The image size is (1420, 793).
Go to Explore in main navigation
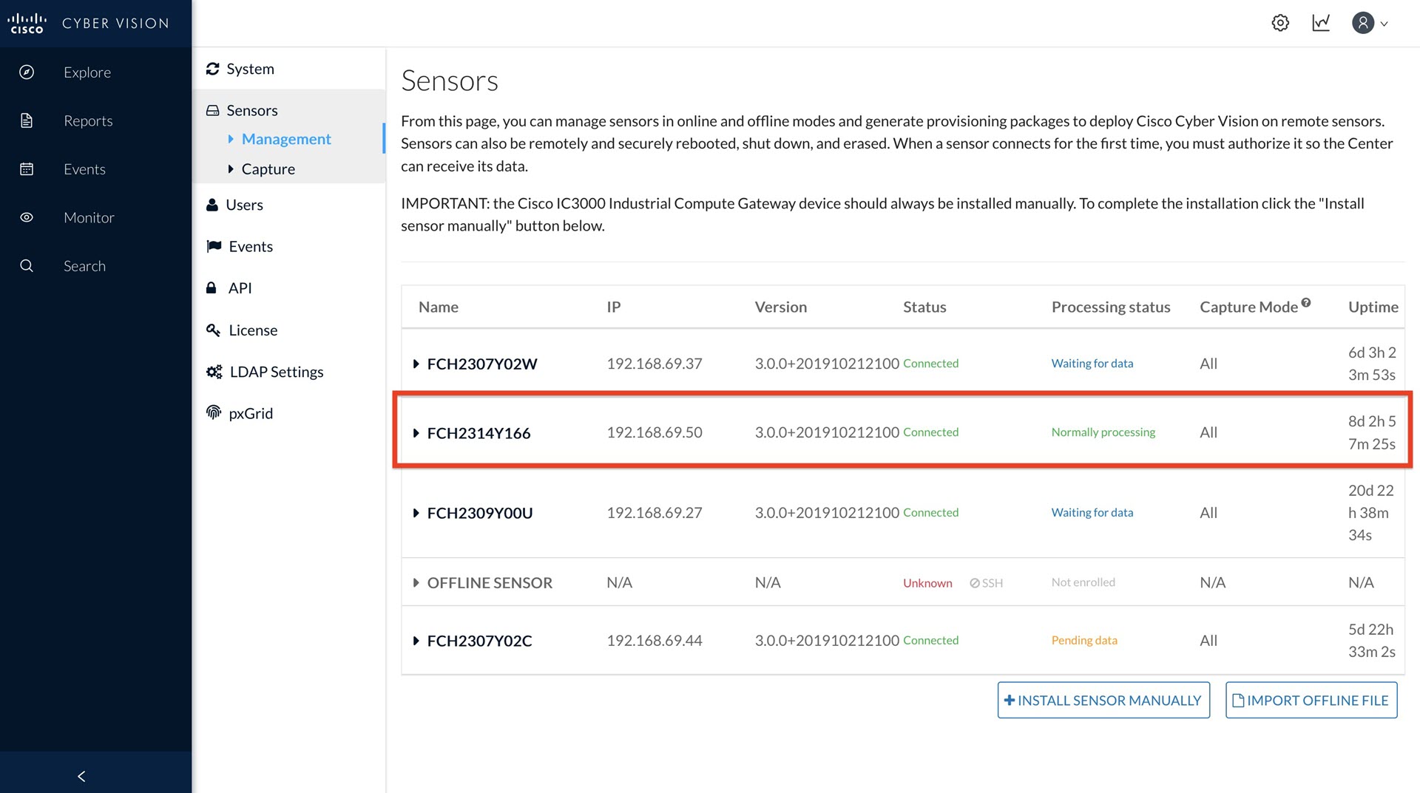point(87,72)
